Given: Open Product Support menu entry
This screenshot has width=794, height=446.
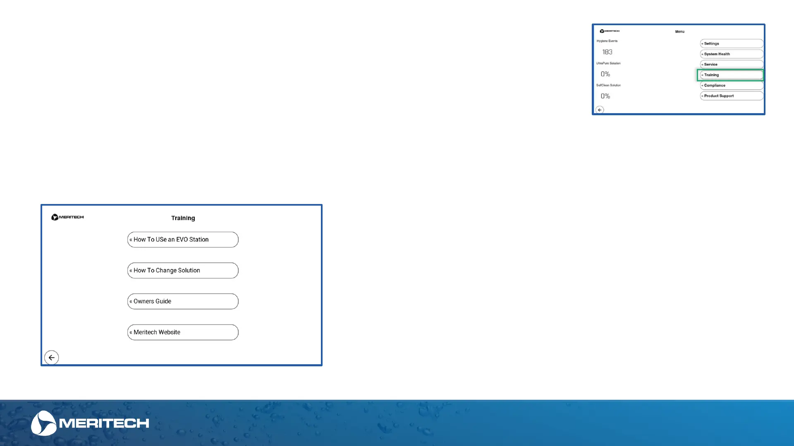Looking at the screenshot, I should [731, 96].
